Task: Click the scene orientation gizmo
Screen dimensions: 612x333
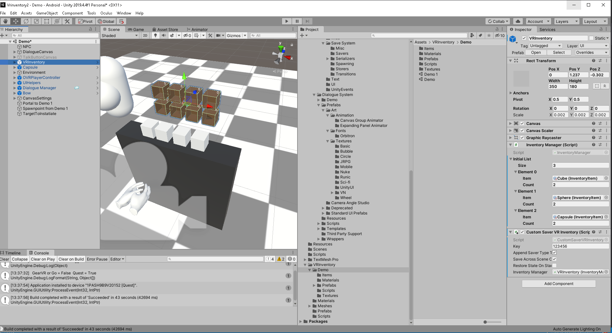Action: click(281, 55)
